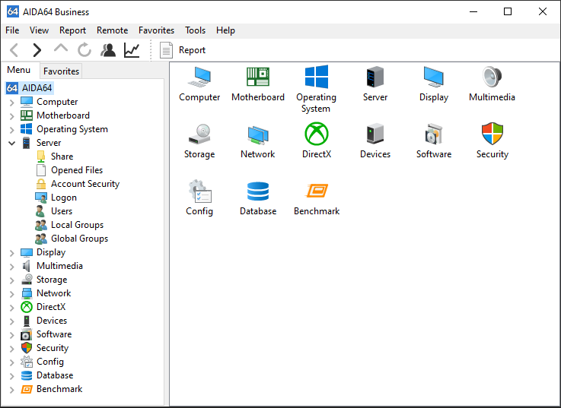Expand the Benchmark tree node
The height and width of the screenshot is (408, 561).
tap(12, 390)
